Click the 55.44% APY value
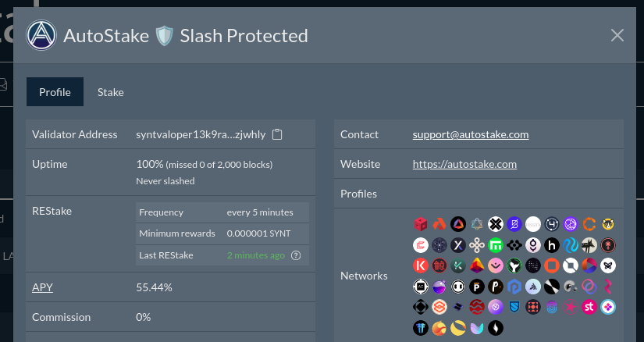This screenshot has height=342, width=644. click(x=154, y=287)
